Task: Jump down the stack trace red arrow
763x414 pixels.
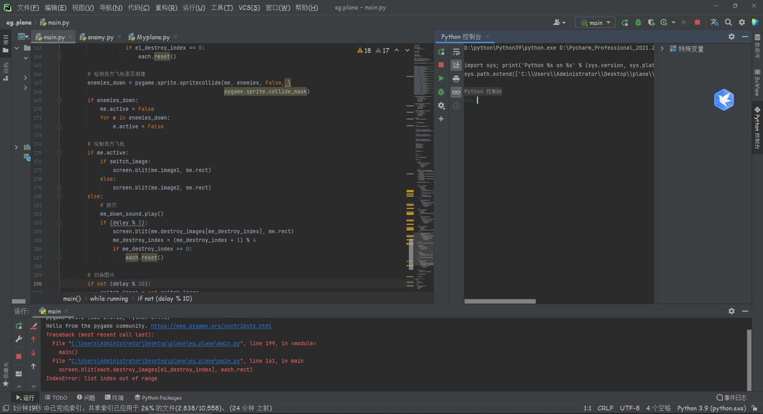Action: coord(33,353)
